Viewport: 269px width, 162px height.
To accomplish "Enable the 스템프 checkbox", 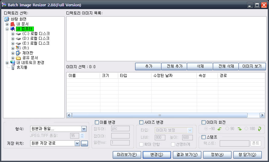I will coord(203,137).
